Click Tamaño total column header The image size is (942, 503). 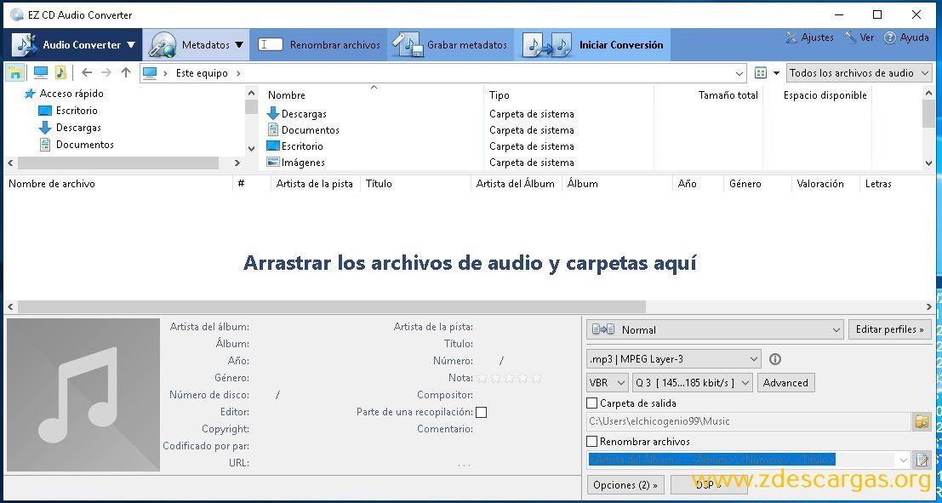728,95
